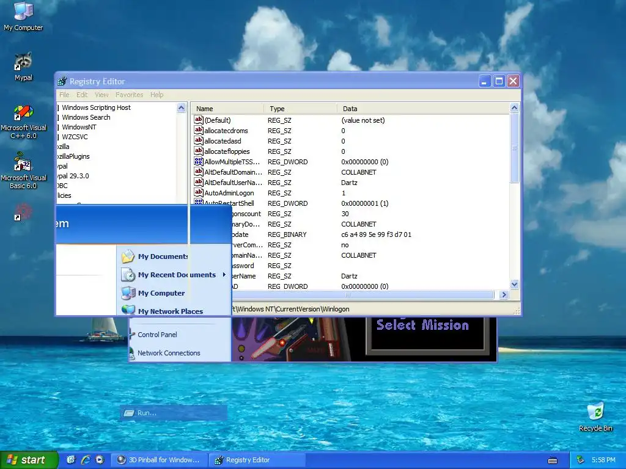This screenshot has height=469, width=626.
Task: Open Mypal browser desktop shortcut
Action: pyautogui.click(x=23, y=67)
